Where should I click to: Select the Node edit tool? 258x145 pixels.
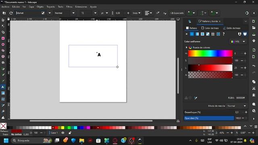[x=3, y=26]
